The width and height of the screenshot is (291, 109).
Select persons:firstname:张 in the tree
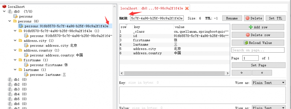(x=49, y=65)
